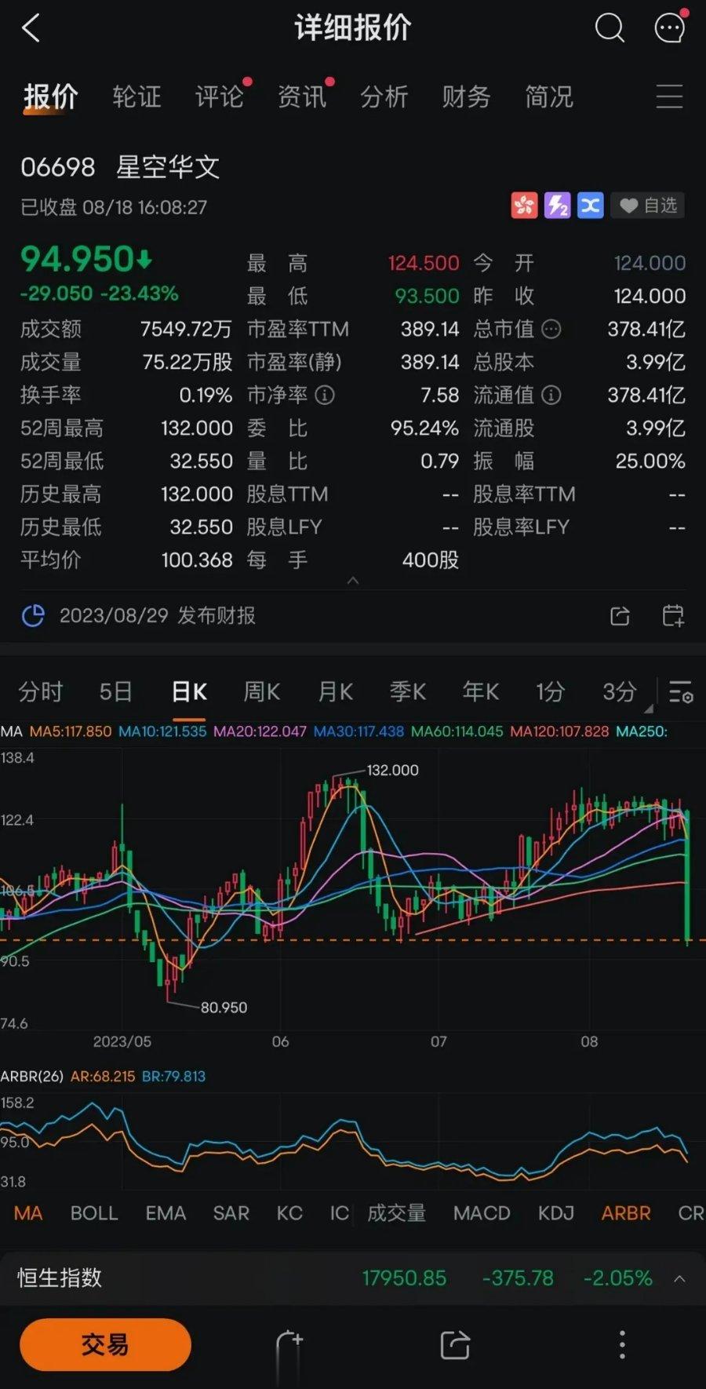Open the 简况 tab
This screenshot has height=1389, width=706.
pos(548,97)
